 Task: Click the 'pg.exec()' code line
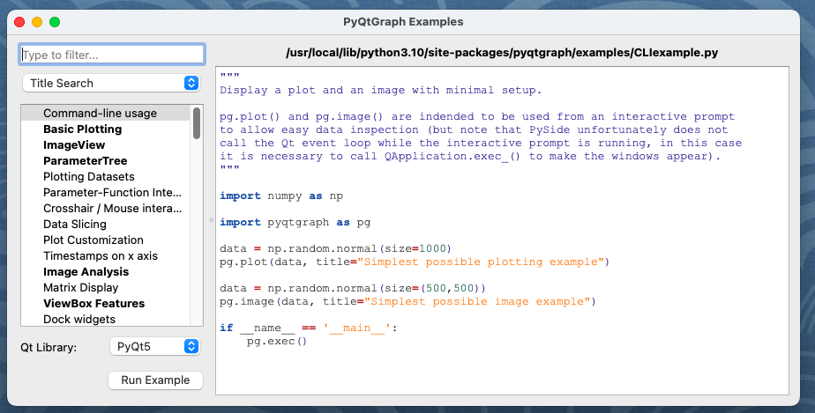pyautogui.click(x=277, y=341)
